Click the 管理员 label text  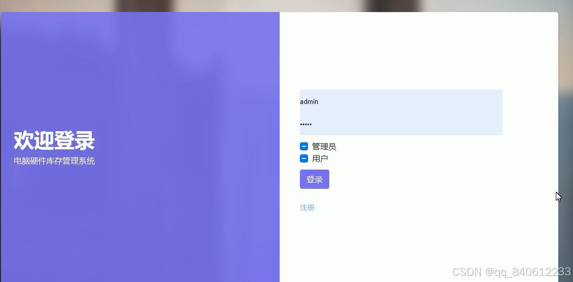coord(324,146)
